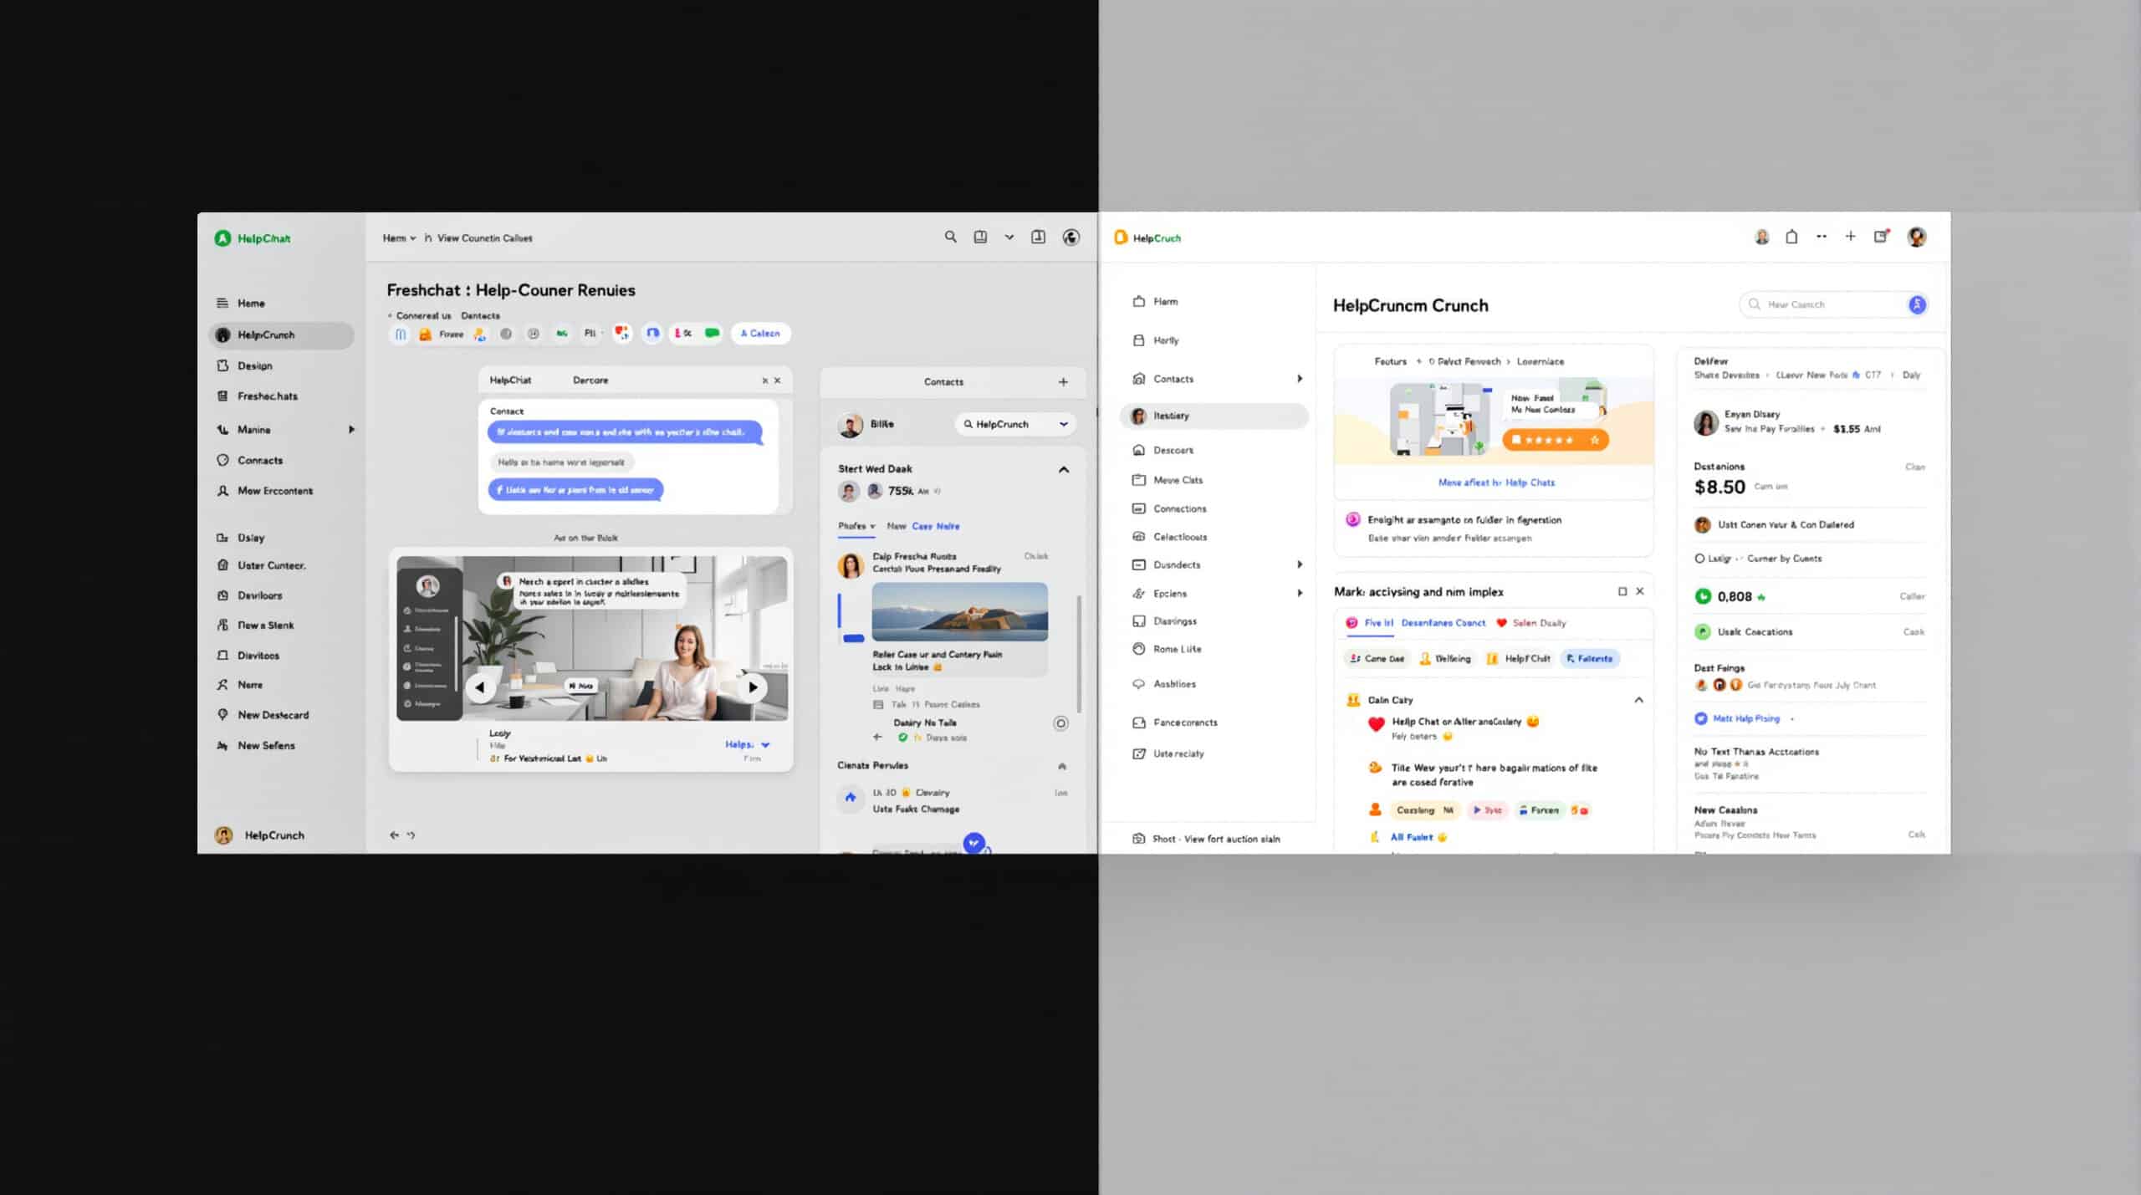
Task: Open the search magnifier in the top toolbar
Action: (x=950, y=237)
